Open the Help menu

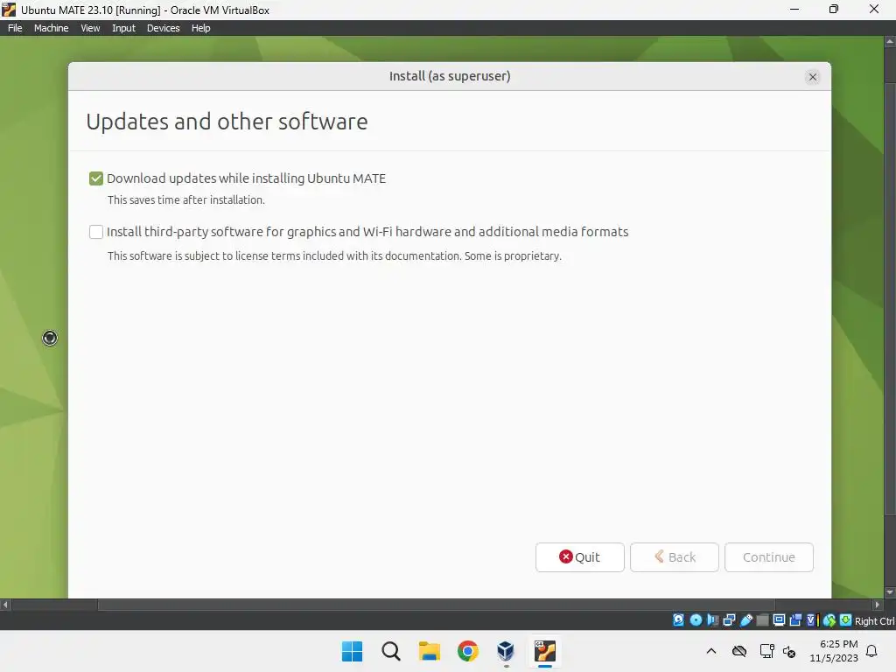click(x=200, y=28)
